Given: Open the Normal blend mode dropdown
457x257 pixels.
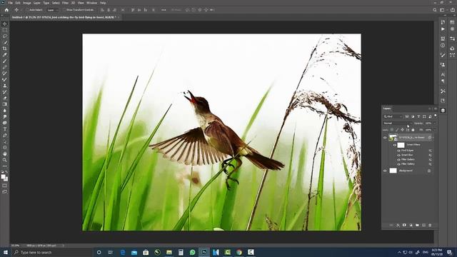Looking at the screenshot, I should pos(397,124).
